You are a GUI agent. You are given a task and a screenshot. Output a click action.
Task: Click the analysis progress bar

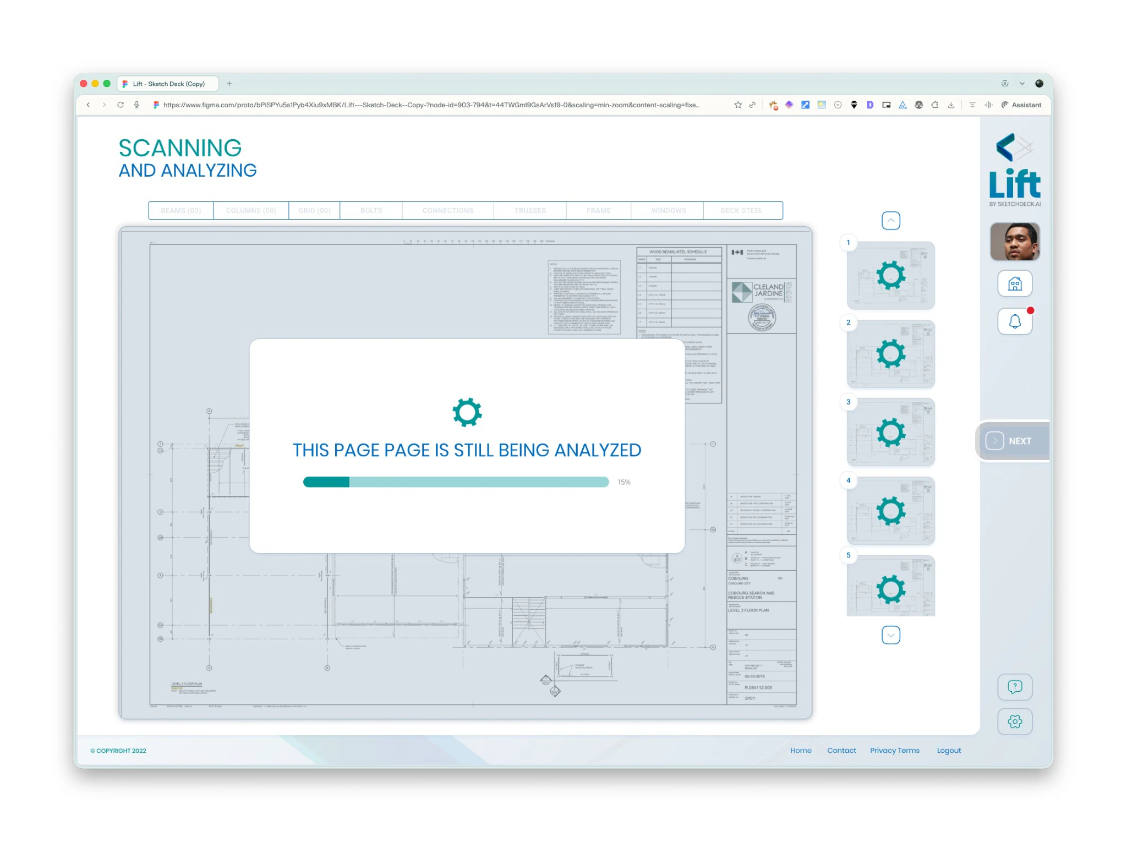[456, 482]
